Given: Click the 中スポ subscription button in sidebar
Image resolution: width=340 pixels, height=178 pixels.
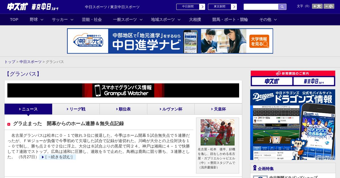Looking at the screenshot, I should click(x=272, y=81).
